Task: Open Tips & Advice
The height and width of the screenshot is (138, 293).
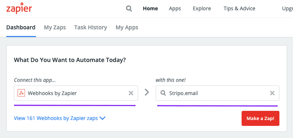Action: pyautogui.click(x=239, y=8)
